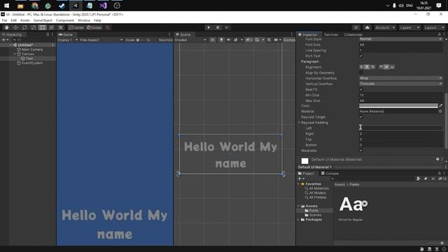The width and height of the screenshot is (448, 252).
Task: Open the Shaded draw mode dropdown
Action: [x=190, y=40]
